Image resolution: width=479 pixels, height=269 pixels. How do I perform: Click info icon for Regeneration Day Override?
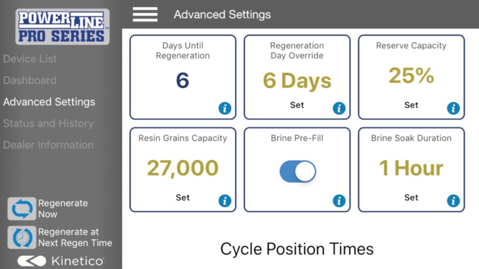(x=339, y=108)
